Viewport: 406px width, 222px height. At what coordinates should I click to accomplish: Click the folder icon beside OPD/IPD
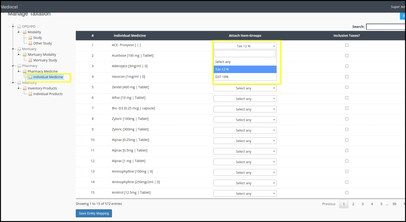coord(19,26)
